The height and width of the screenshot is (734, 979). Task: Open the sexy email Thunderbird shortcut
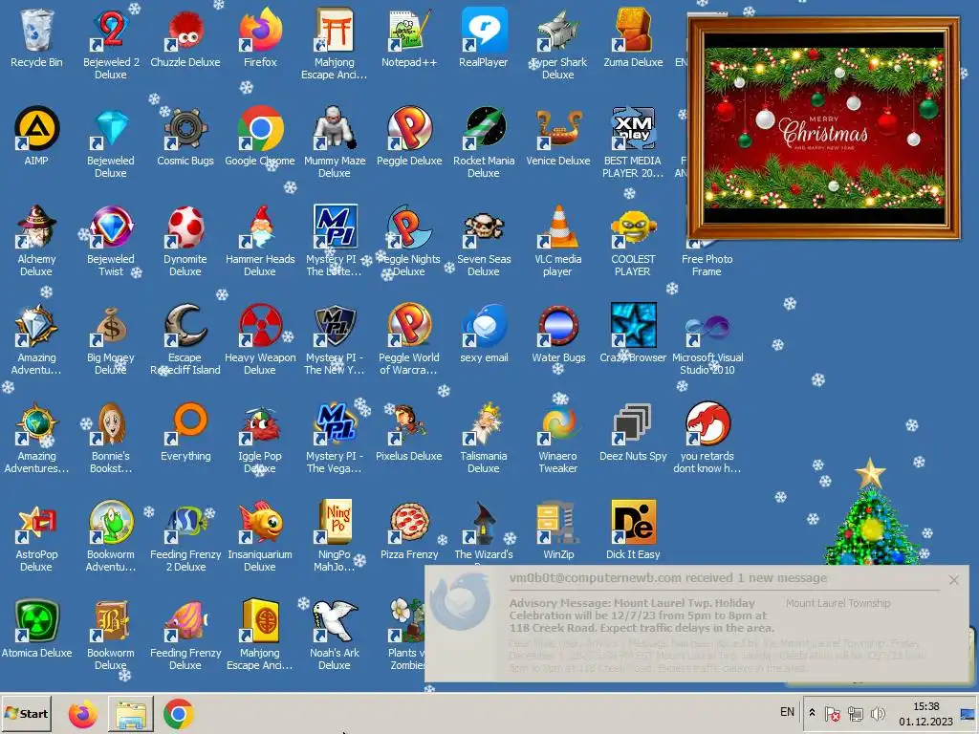483,325
